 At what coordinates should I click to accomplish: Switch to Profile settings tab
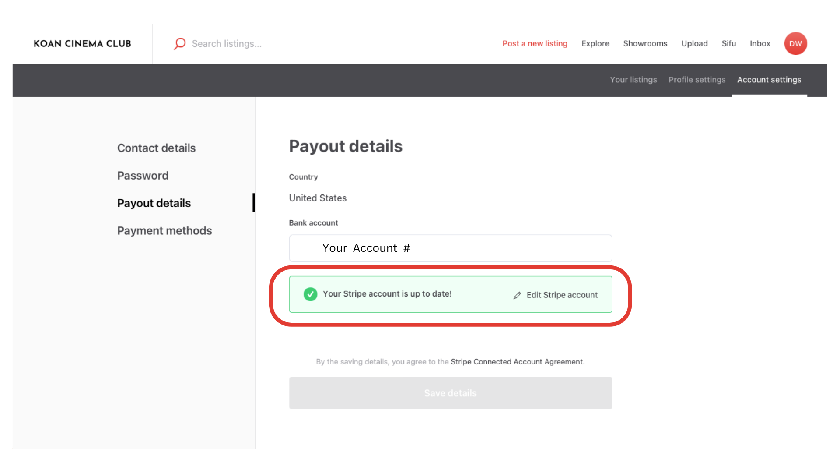click(697, 80)
